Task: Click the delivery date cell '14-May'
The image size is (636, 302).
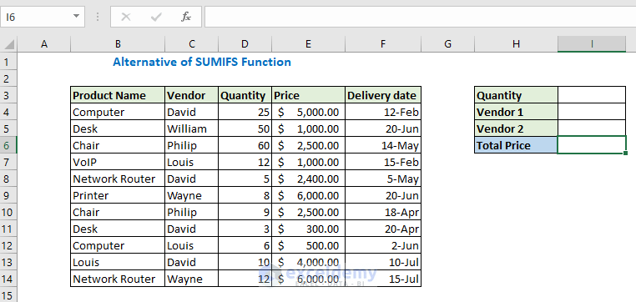Action: (x=383, y=145)
